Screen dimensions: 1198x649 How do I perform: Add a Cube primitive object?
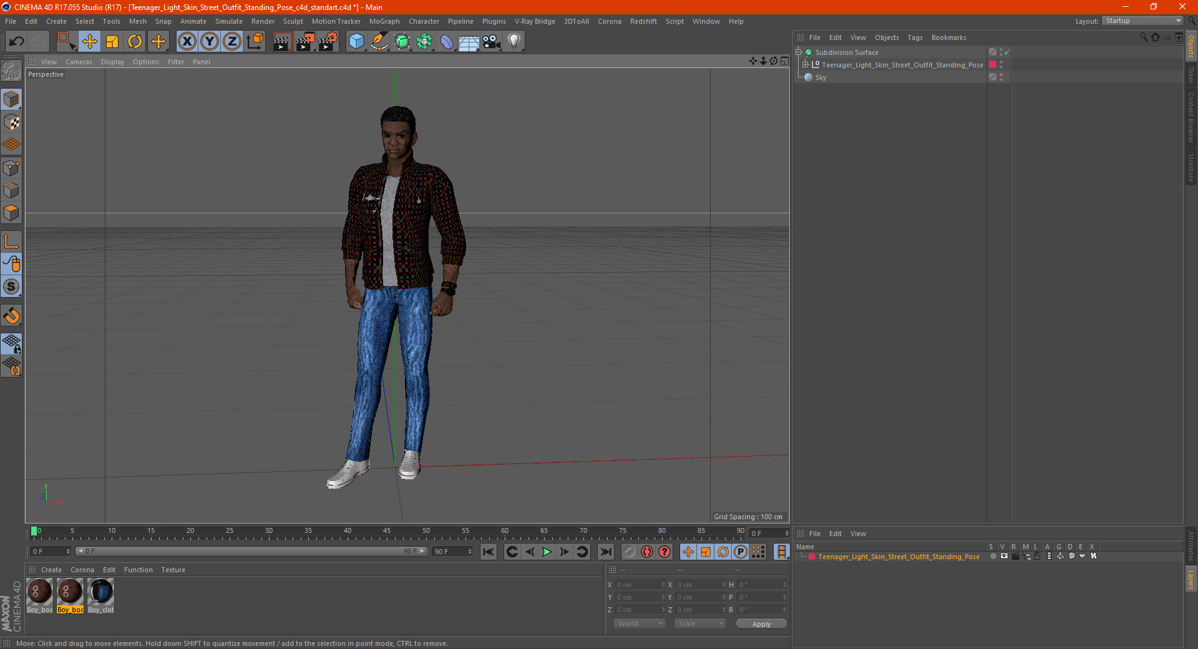(x=356, y=42)
